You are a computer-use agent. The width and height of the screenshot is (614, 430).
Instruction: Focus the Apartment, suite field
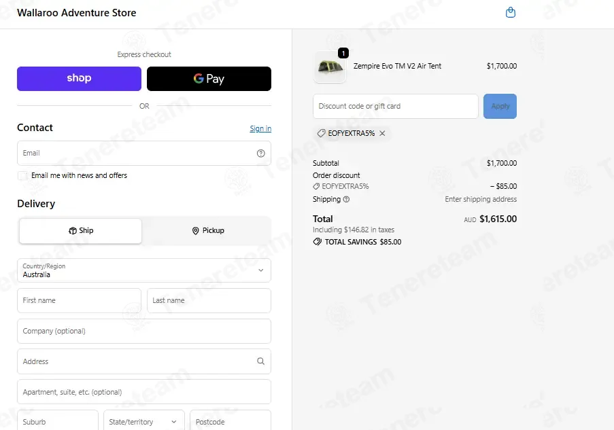[x=144, y=392]
